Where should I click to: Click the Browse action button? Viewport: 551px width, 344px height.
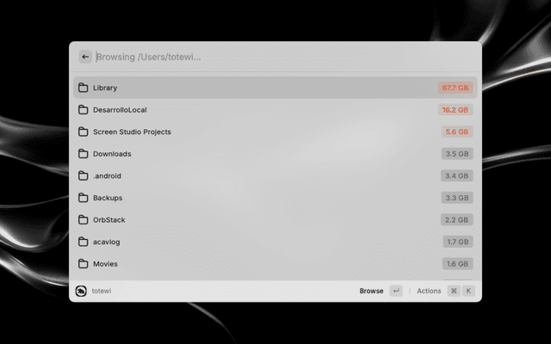[371, 291]
